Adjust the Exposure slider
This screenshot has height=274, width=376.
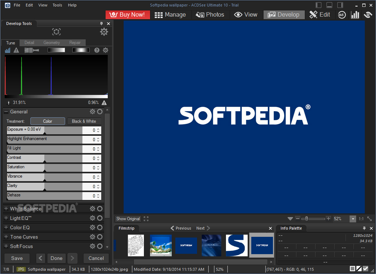(x=44, y=130)
